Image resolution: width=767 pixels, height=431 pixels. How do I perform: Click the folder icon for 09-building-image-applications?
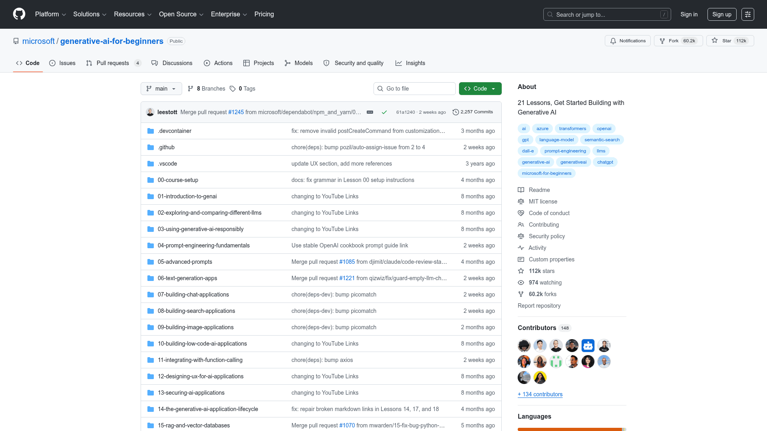(x=151, y=327)
